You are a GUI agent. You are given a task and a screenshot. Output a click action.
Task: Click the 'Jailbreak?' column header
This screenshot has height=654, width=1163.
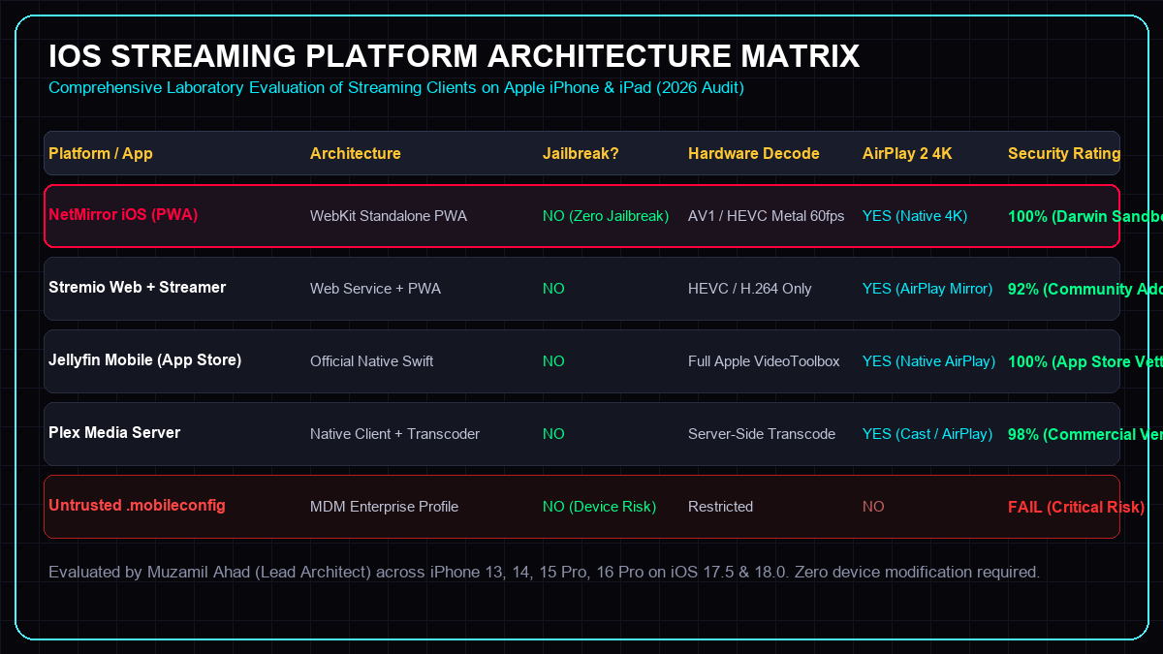pos(580,154)
